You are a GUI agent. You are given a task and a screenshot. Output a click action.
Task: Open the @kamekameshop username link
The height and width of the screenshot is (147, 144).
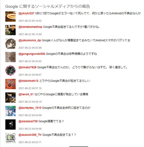[x=30, y=27]
